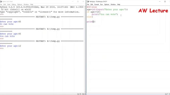This screenshot has width=170, height=95.
Task: Open Window menu in Python Shell window
Action: click(26, 4)
